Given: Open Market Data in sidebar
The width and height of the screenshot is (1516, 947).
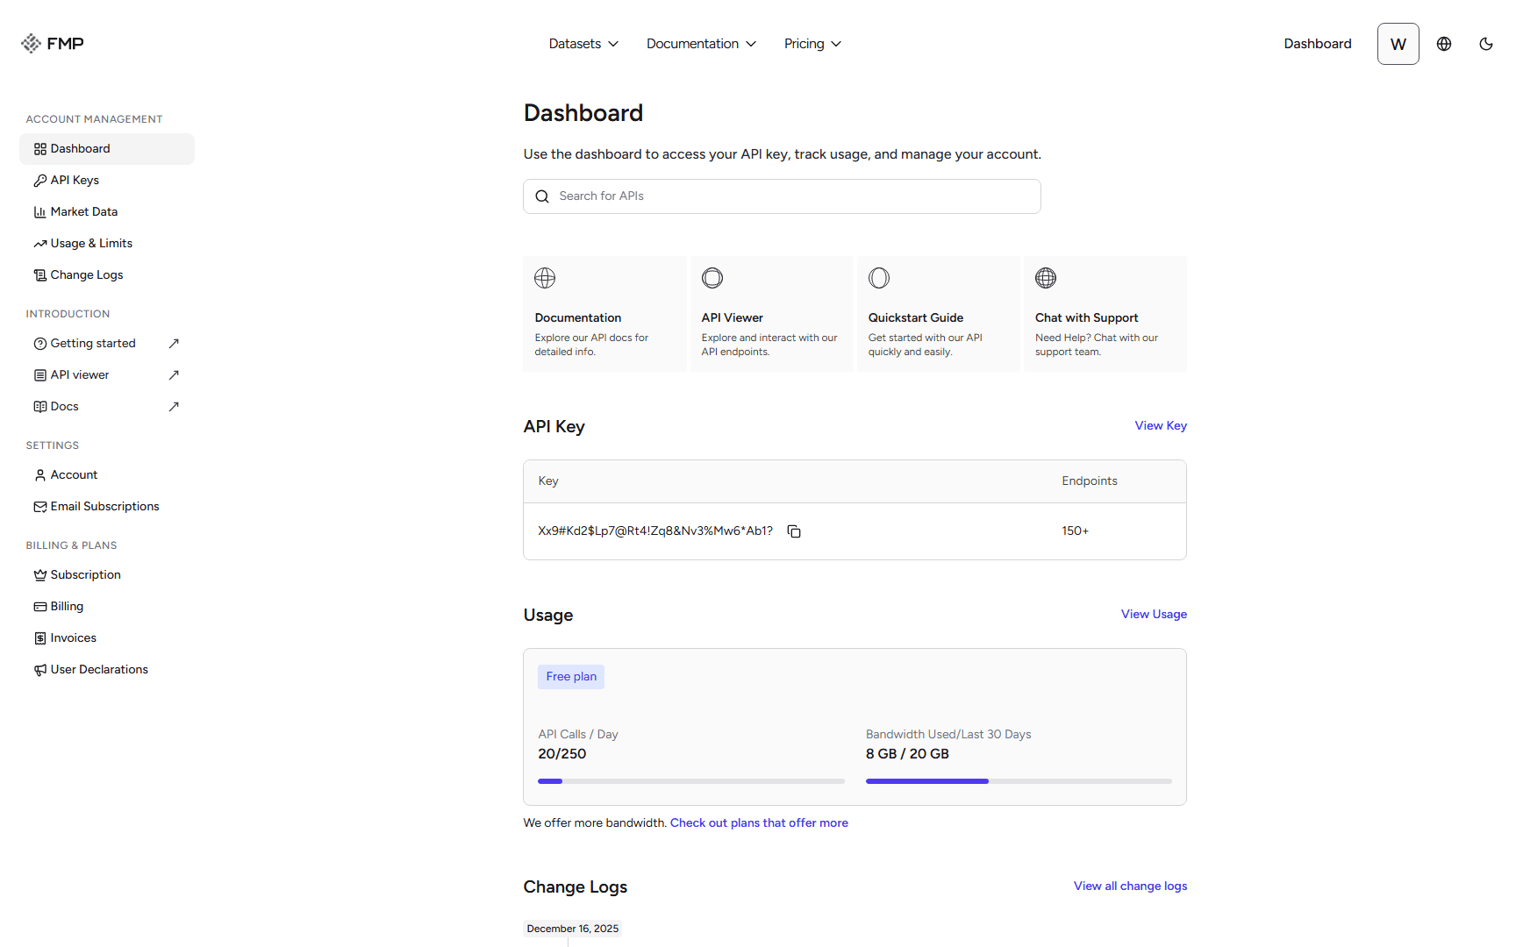Looking at the screenshot, I should tap(107, 212).
